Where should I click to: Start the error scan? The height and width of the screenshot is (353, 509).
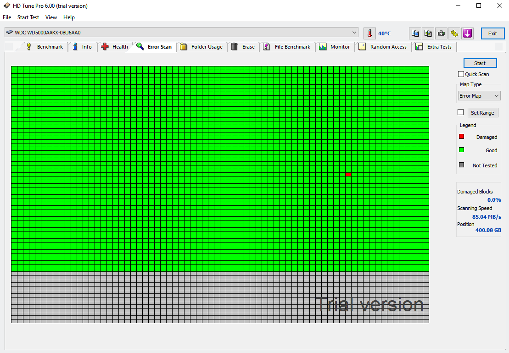480,63
